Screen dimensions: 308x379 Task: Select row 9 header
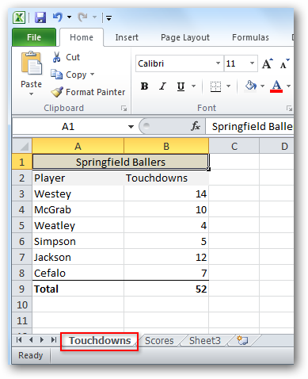click(x=22, y=289)
